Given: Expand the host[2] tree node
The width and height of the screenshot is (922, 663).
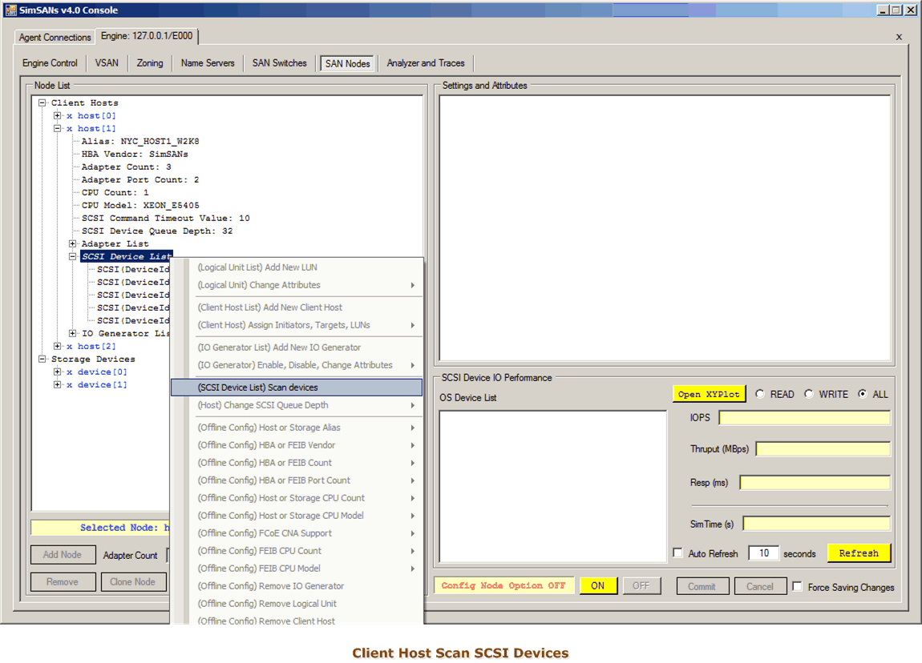Looking at the screenshot, I should click(x=58, y=347).
